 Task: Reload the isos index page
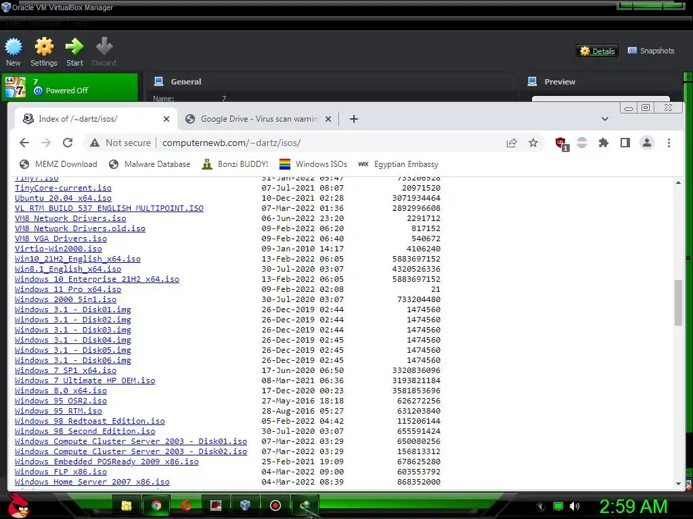pos(68,143)
